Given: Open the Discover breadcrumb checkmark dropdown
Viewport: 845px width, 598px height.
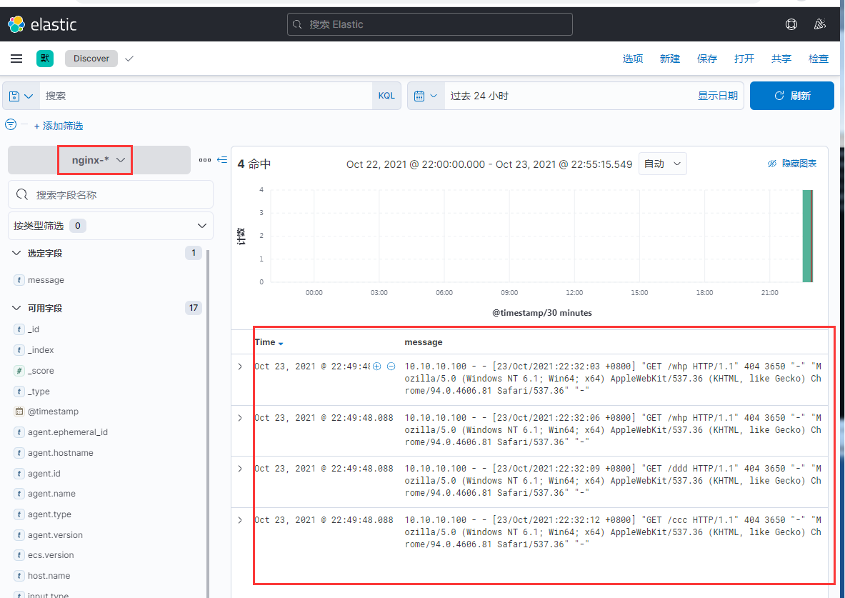Looking at the screenshot, I should click(x=129, y=59).
